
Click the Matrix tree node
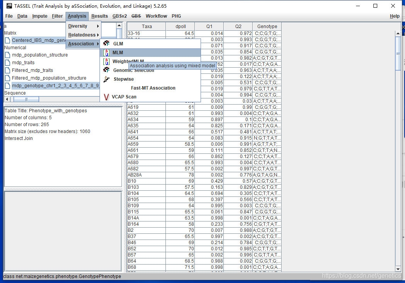[x=10, y=33]
